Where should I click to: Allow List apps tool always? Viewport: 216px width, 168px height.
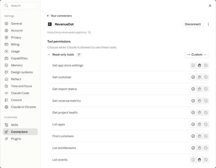click(193, 124)
